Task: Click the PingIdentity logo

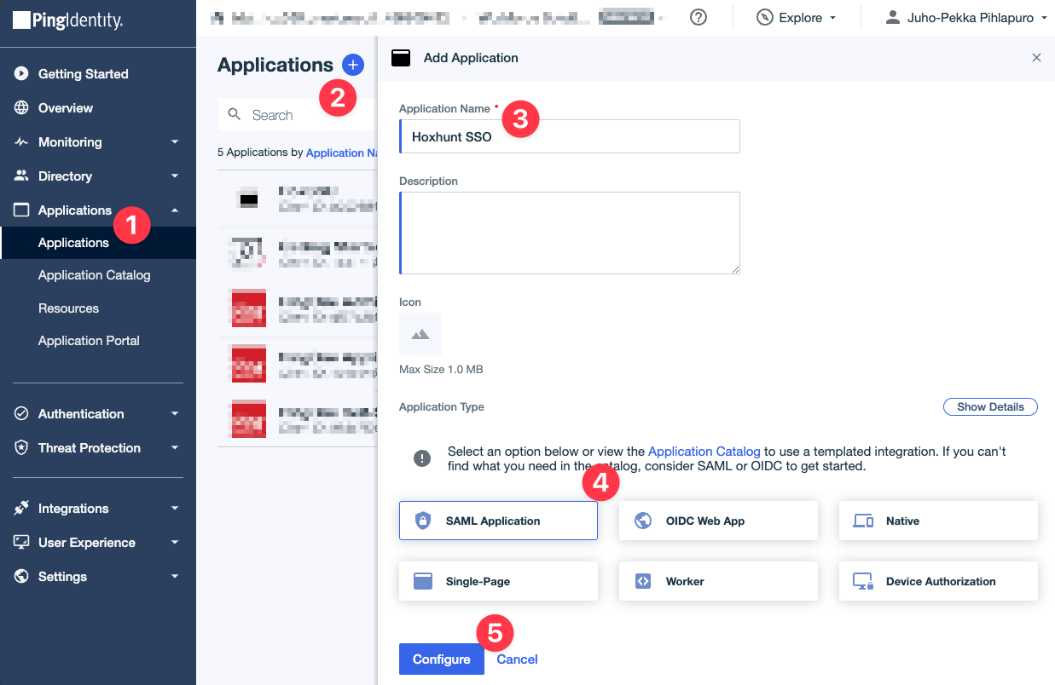Action: click(68, 20)
